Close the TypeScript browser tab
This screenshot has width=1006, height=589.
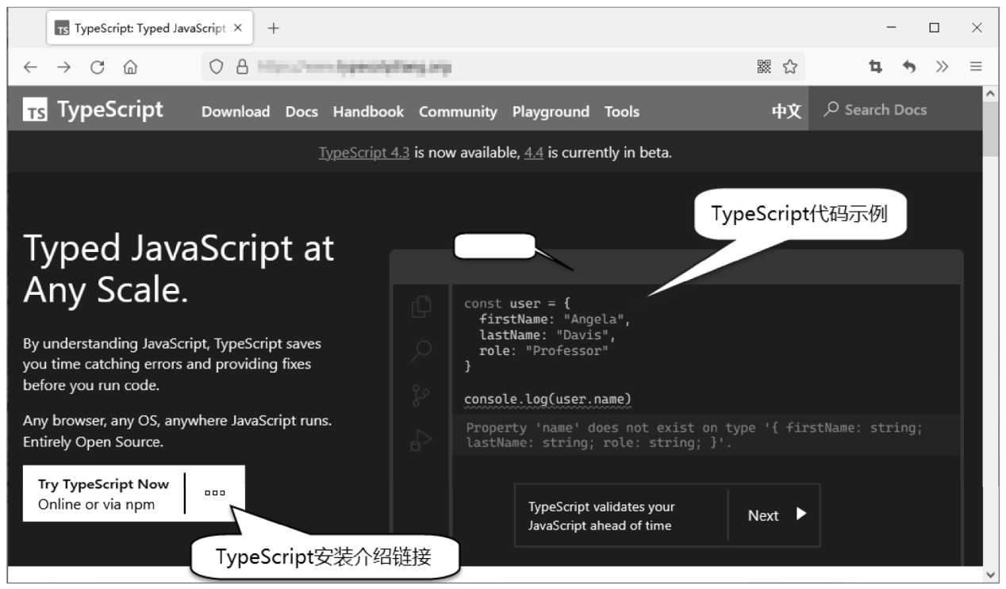238,29
